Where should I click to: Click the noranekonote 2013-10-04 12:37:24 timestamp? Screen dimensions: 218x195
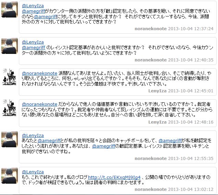174,29
